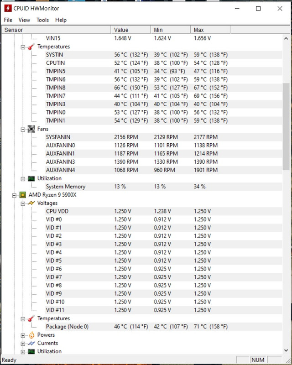Click the 34 % System Memory max
Image resolution: width=292 pixels, height=365 pixels.
pos(199,187)
